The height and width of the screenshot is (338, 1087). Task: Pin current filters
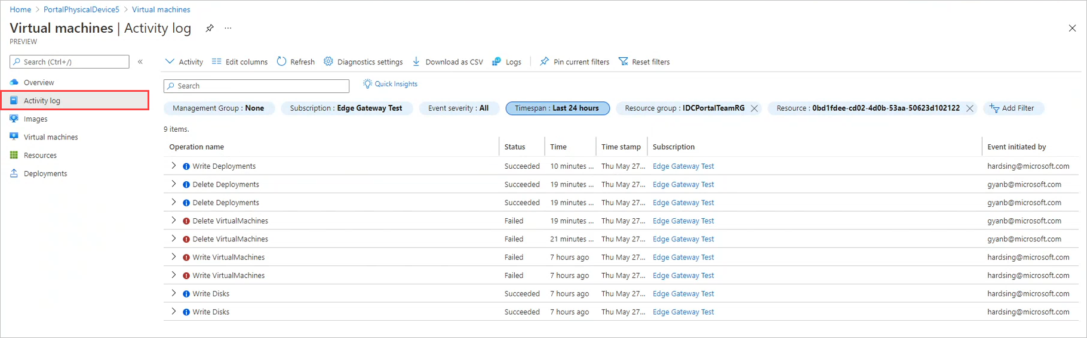(574, 61)
